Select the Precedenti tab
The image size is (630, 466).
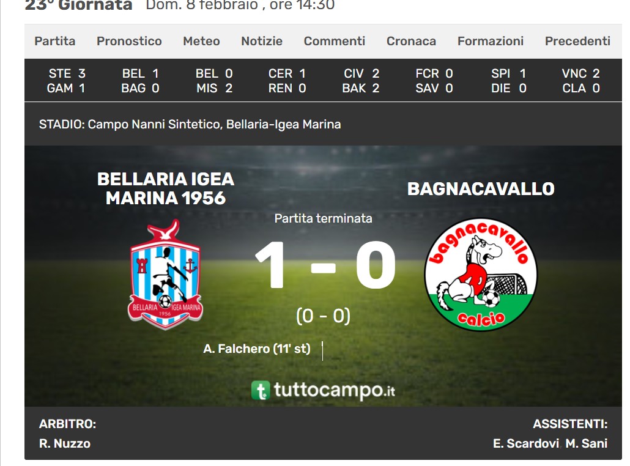(577, 41)
